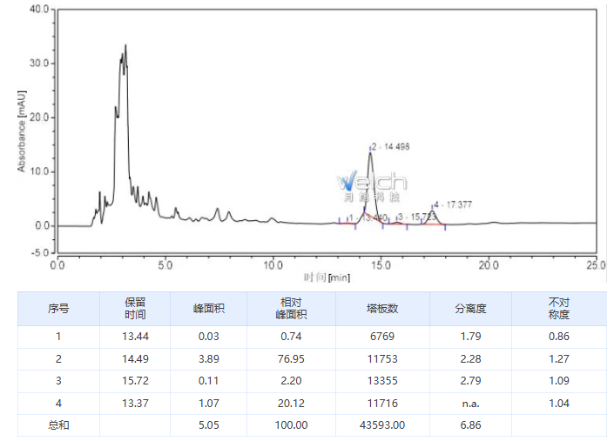Screen dimensions: 614x441
Task: Click the asymmetry value 1.27
Action: point(558,358)
